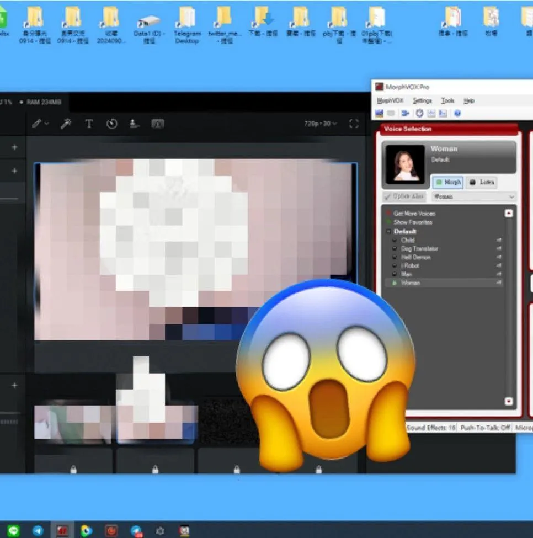Click the voice list scroll down arrow

[508, 401]
